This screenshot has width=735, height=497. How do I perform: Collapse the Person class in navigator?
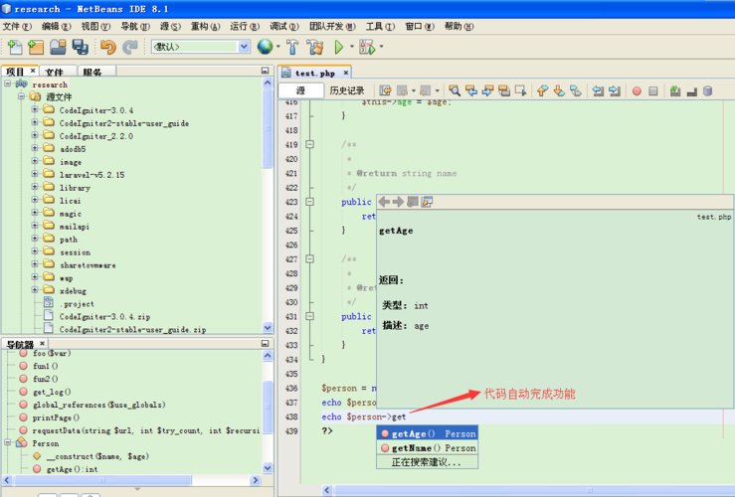8,442
